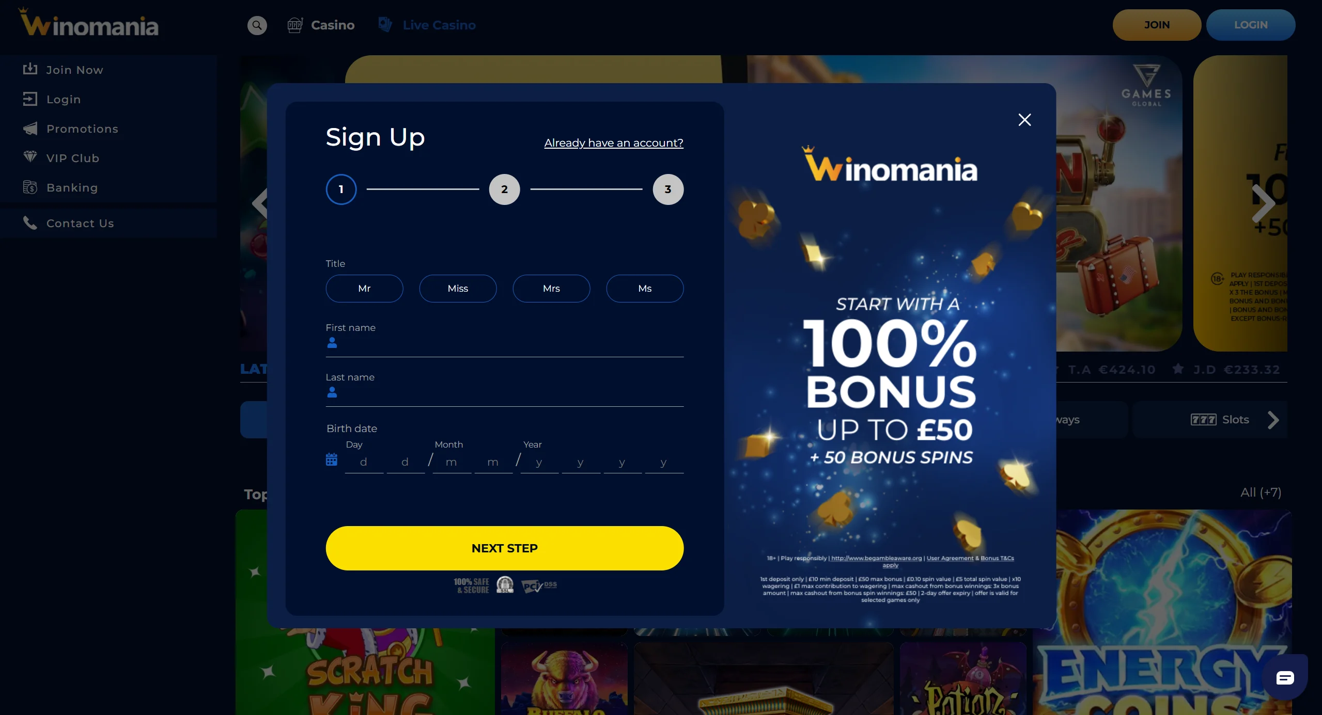
Task: Click the birth date calendar icon
Action: (x=332, y=459)
